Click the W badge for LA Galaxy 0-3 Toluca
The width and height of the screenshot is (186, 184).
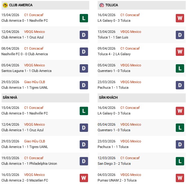180,18
